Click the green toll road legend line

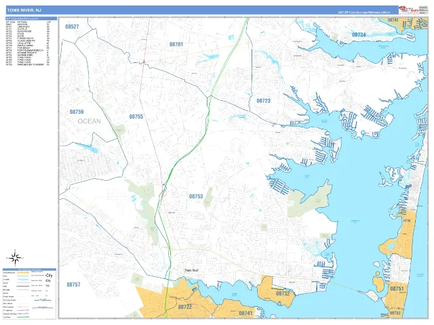pyautogui.click(x=23, y=317)
